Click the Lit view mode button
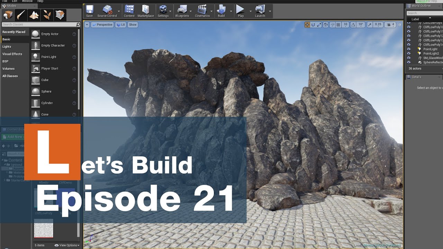The height and width of the screenshot is (249, 443). coord(121,25)
